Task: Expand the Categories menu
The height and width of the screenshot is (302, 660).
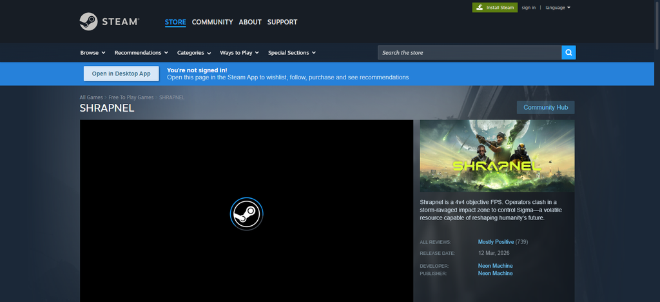Action: click(x=194, y=53)
